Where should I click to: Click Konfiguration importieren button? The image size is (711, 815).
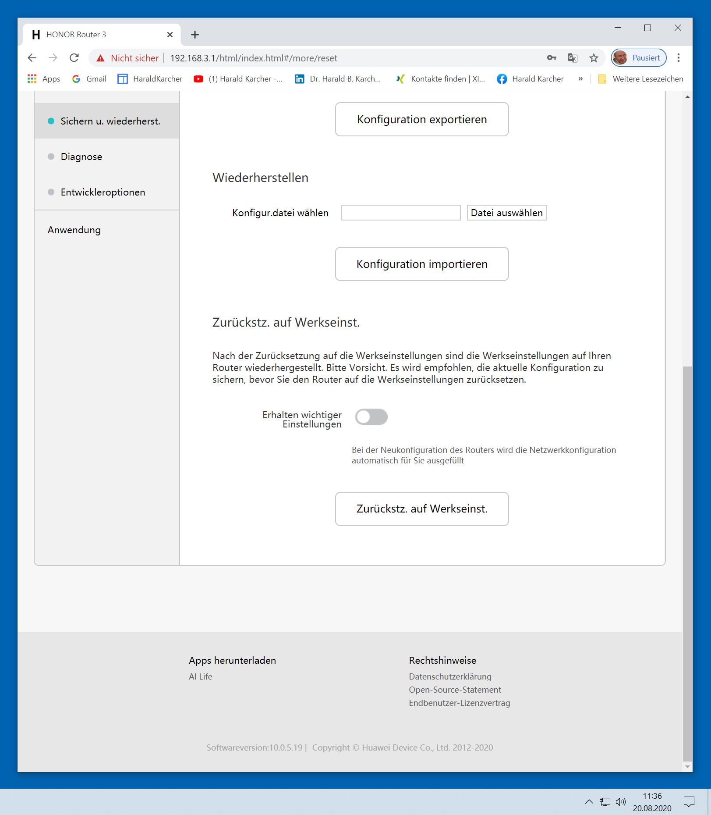tap(422, 264)
